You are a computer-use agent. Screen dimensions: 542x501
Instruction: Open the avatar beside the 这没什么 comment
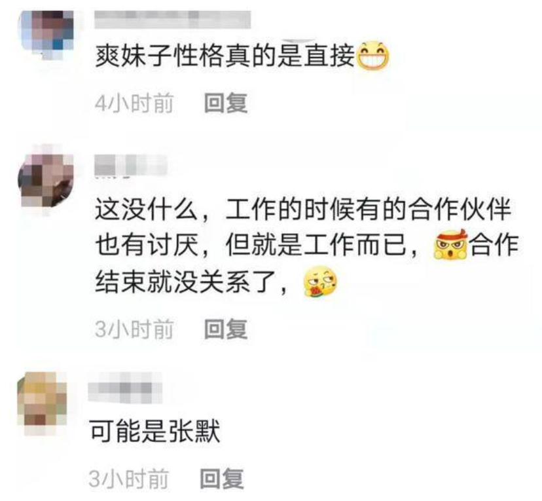click(46, 181)
